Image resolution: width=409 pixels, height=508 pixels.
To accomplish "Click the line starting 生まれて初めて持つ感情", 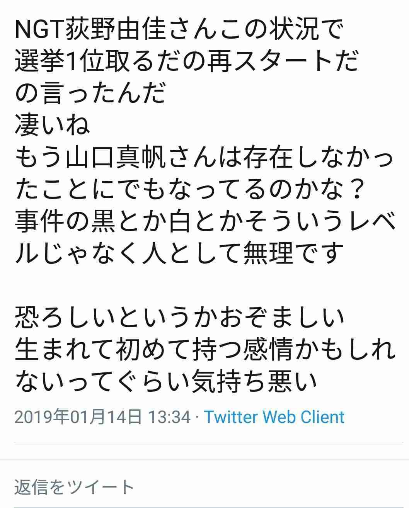I will coord(205,348).
